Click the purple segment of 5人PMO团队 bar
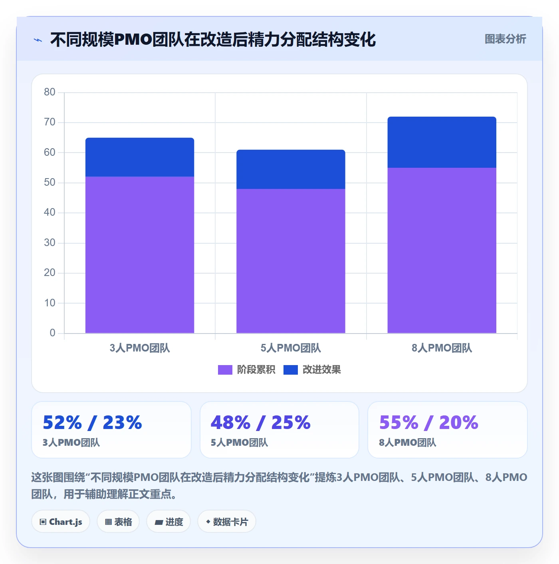The width and height of the screenshot is (559, 564). click(291, 261)
